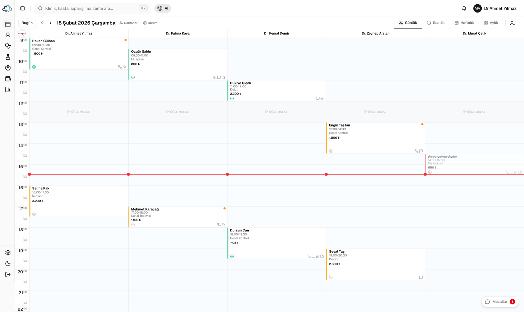Image resolution: width=524 pixels, height=312 pixels.
Task: Open message icon on Engin Taştan's card
Action: [x=421, y=151]
